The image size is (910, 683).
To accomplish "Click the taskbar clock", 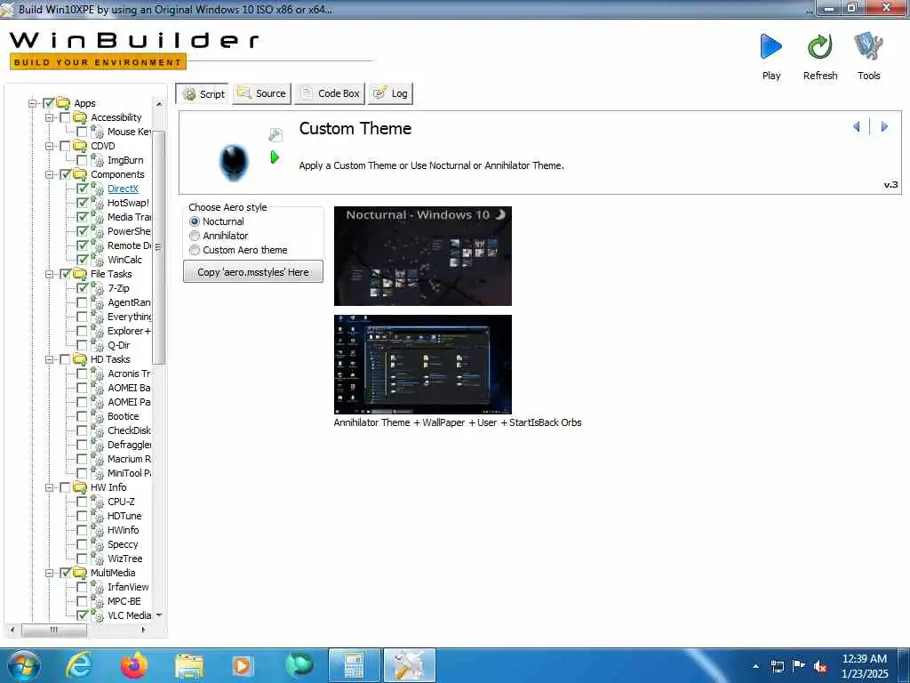I will coord(865,666).
